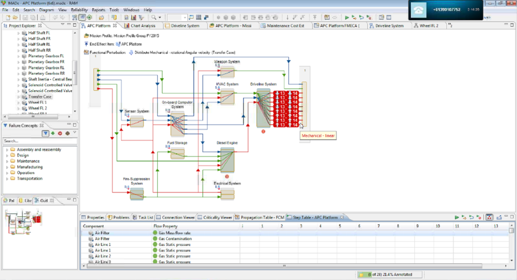Open the Reliability menu

click(79, 10)
